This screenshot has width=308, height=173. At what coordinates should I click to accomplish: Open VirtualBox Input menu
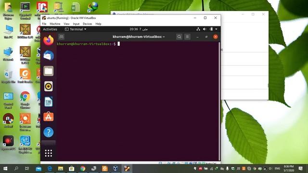(x=76, y=24)
